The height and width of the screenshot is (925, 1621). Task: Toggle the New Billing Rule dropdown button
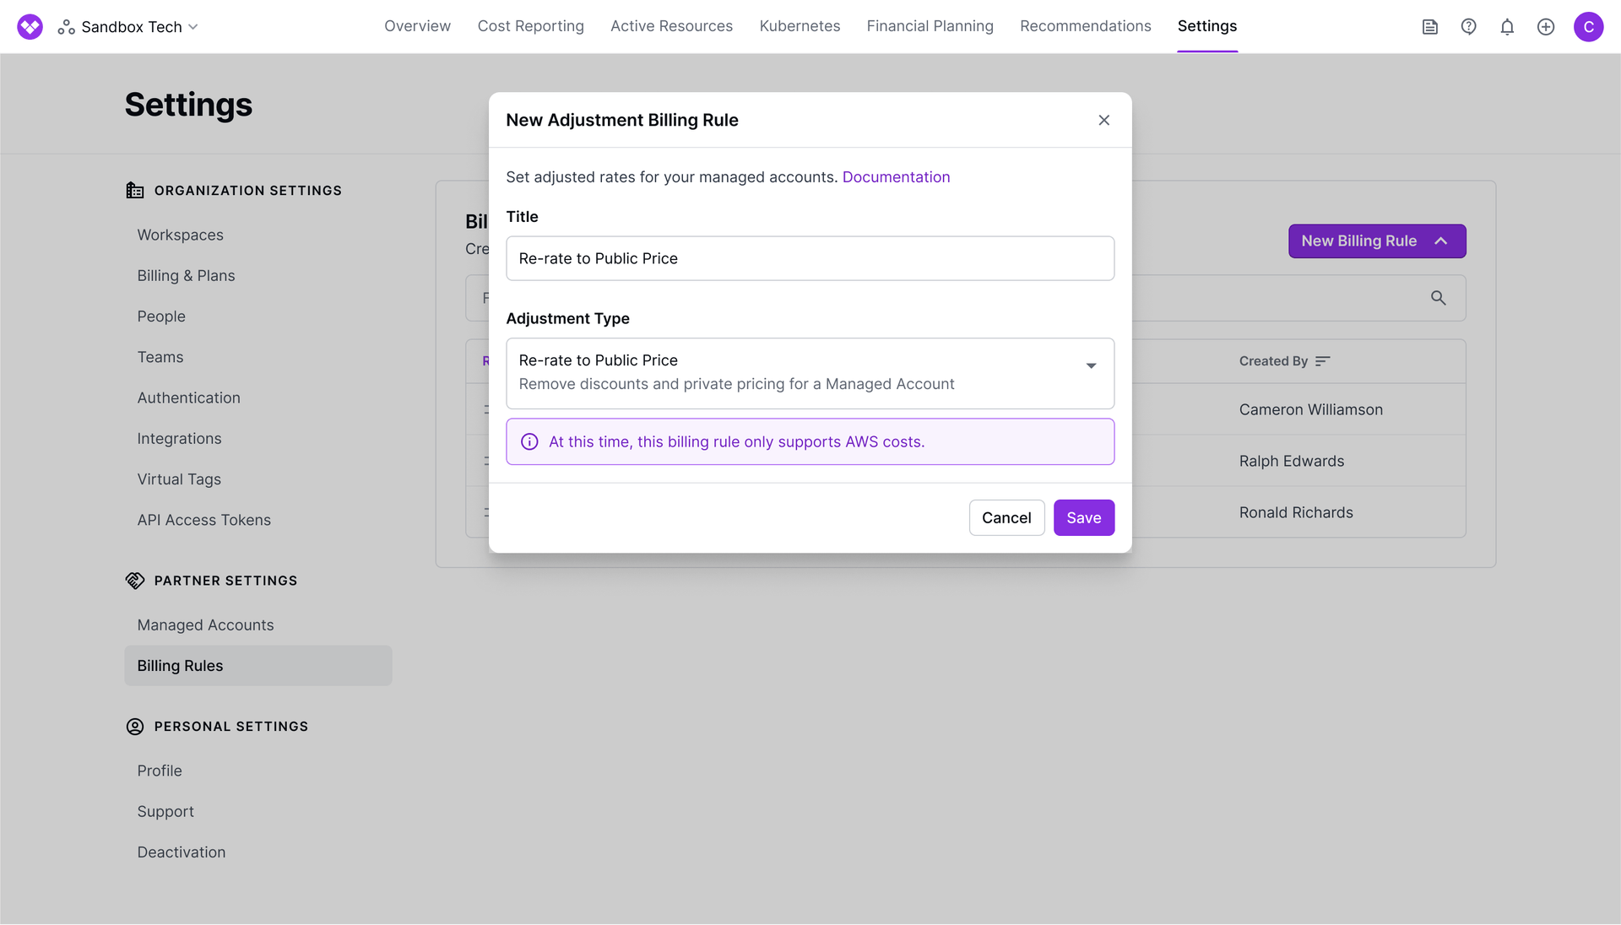[1376, 241]
